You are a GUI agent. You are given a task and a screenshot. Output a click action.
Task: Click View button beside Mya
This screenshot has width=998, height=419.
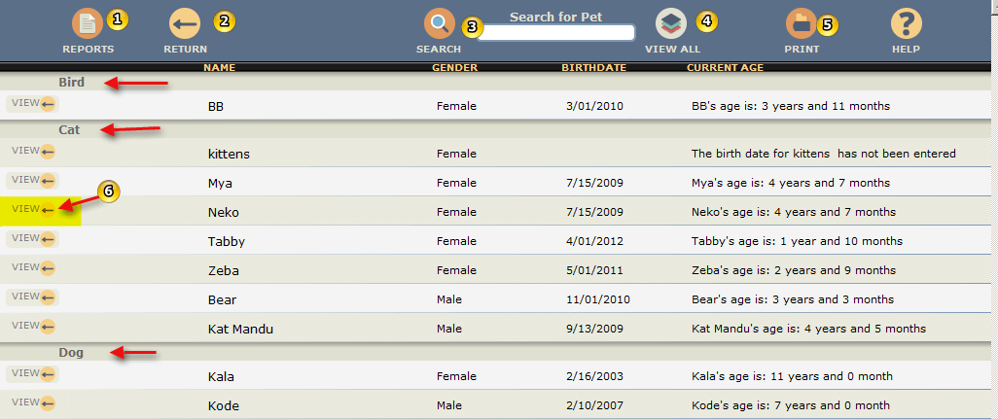(x=32, y=180)
